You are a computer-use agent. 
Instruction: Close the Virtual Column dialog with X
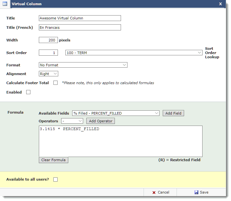220,4
